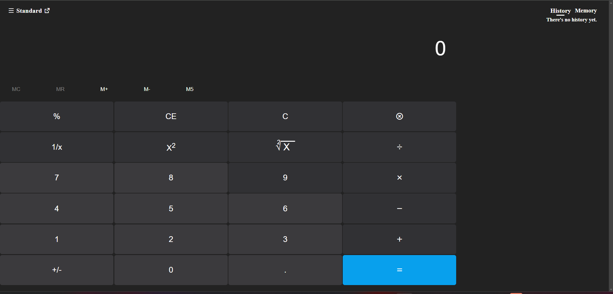The image size is (613, 294).
Task: Select the multiplication operator key
Action: tap(399, 177)
